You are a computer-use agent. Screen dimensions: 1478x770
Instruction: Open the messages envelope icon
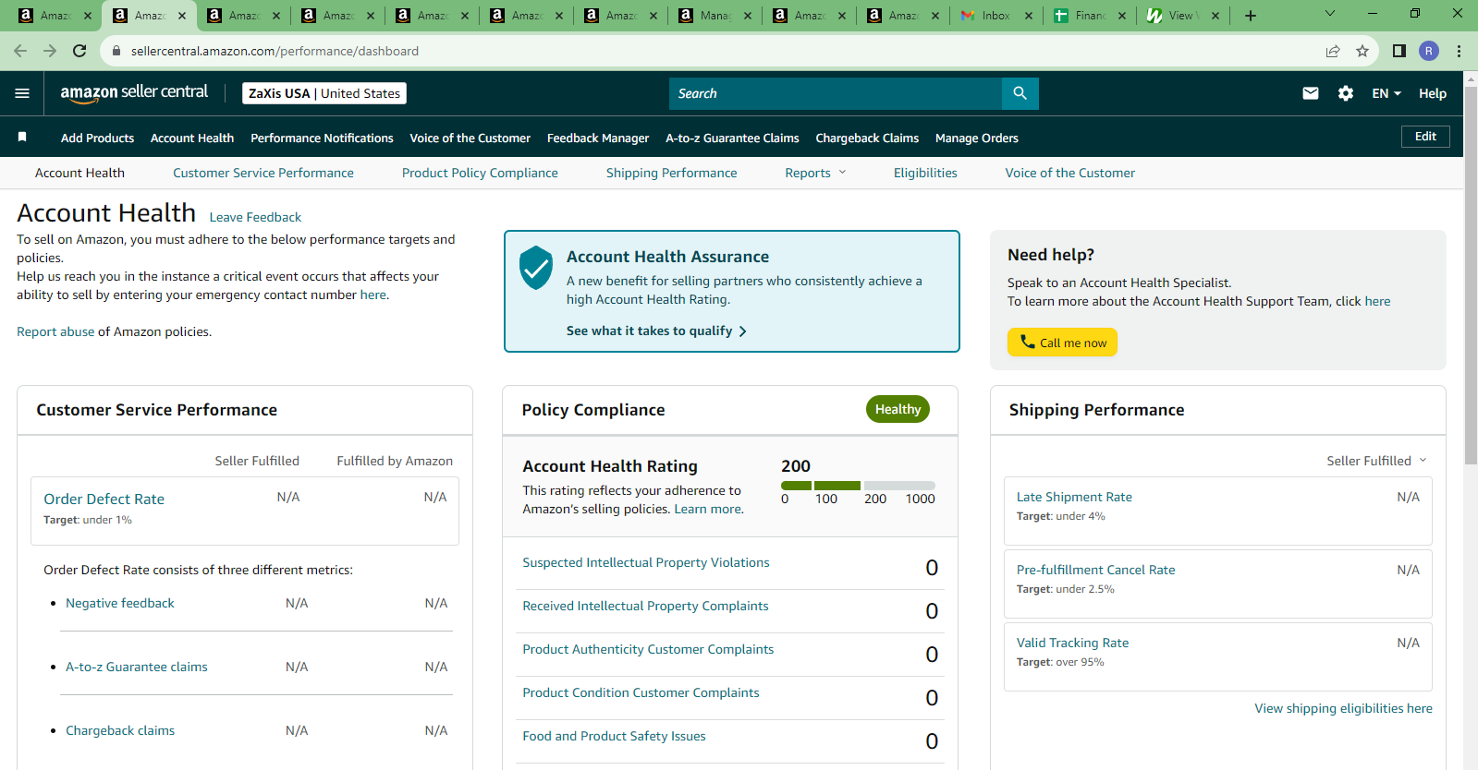[x=1311, y=93]
